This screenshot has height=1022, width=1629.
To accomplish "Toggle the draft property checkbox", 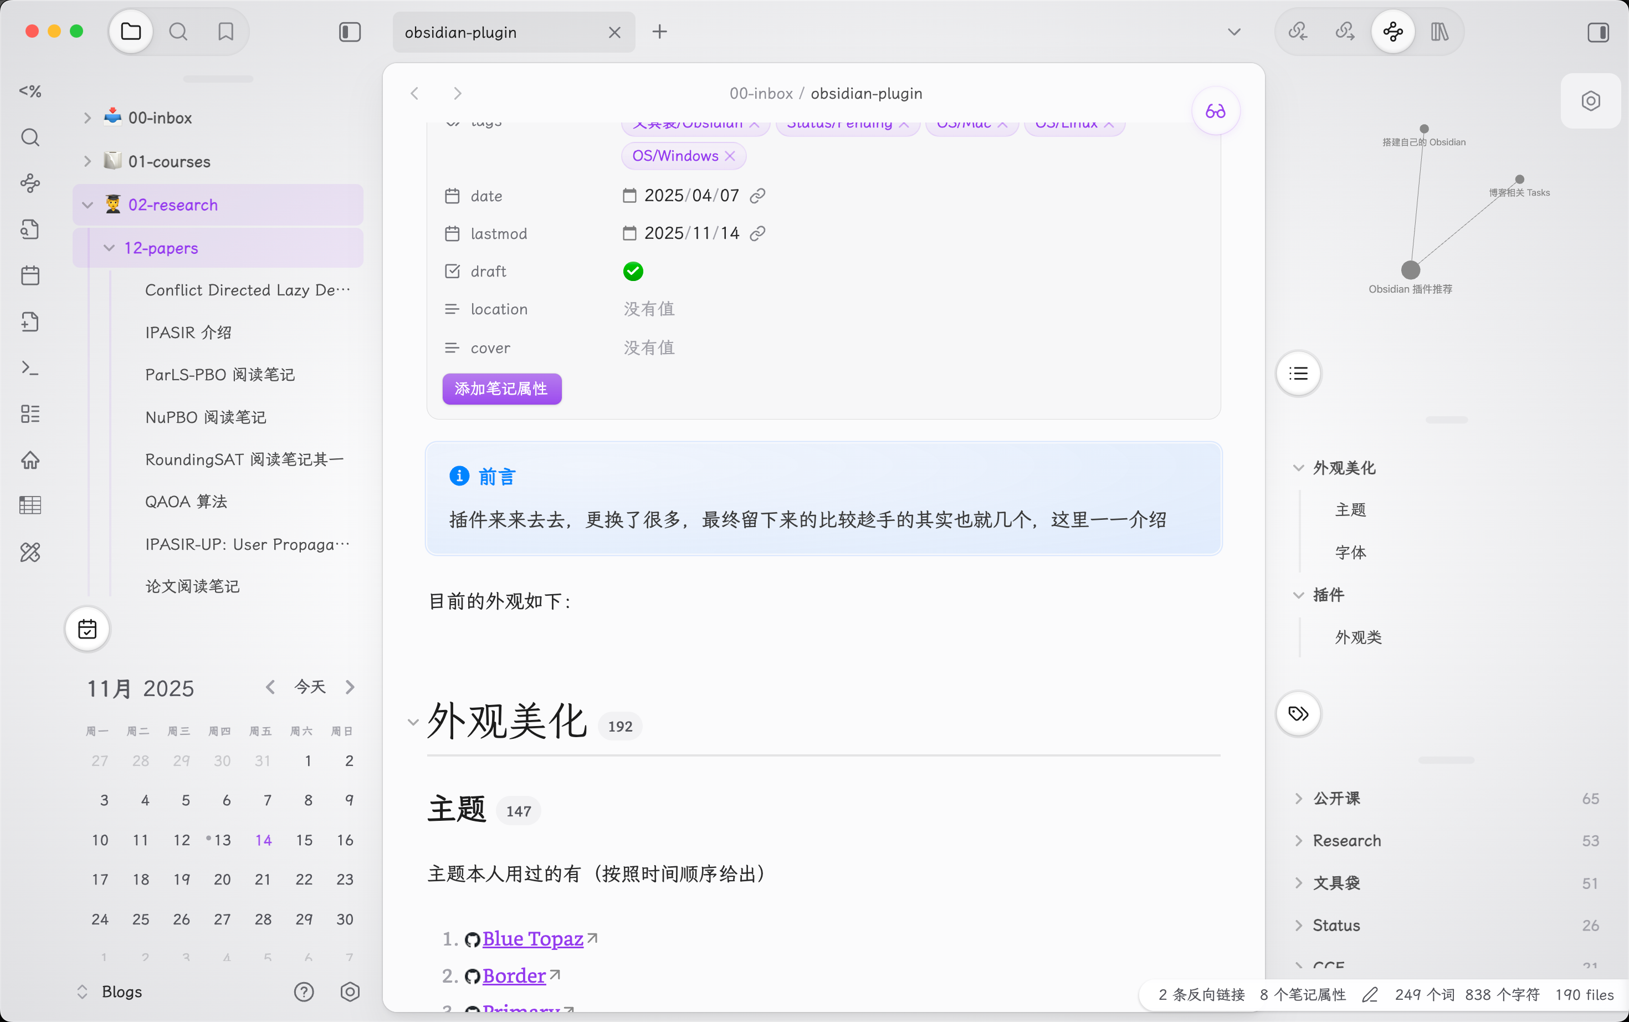I will point(633,272).
